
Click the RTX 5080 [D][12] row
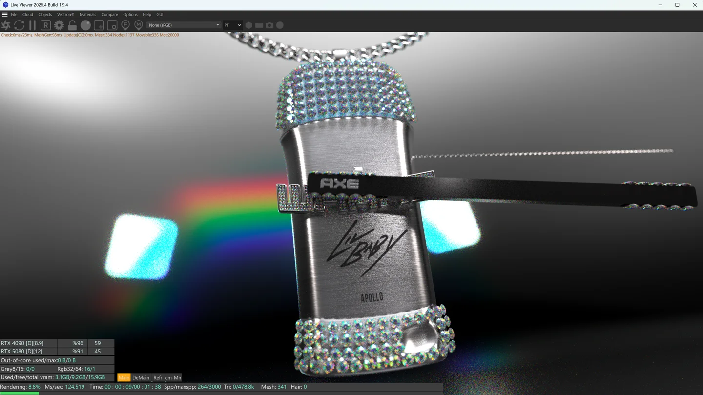click(57, 351)
